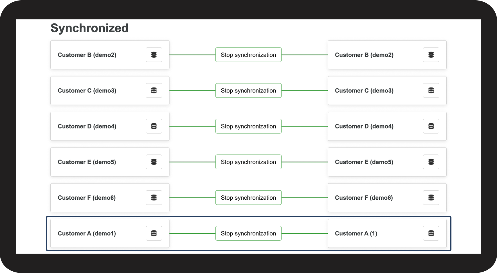This screenshot has height=273, width=497.
Task: Click database icon on left Customer E card
Action: point(154,162)
